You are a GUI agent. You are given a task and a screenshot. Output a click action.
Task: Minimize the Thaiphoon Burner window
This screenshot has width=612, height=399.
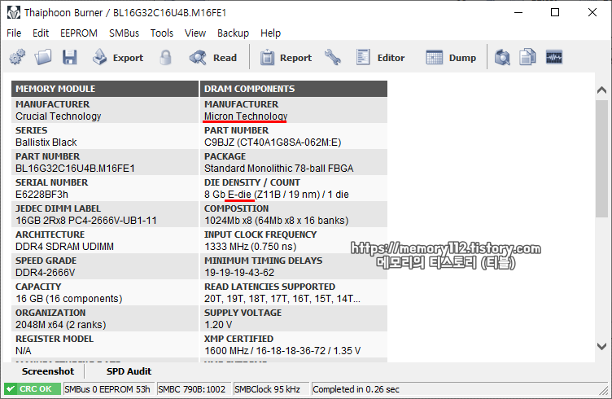518,12
